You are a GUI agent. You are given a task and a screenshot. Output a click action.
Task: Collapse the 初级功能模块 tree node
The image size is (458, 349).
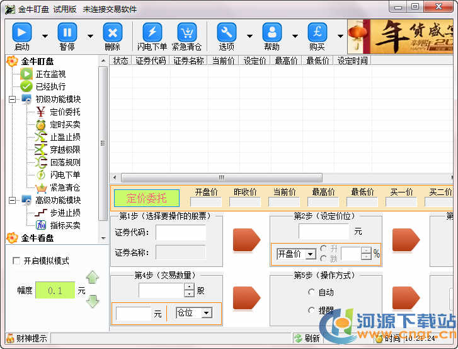[12, 100]
